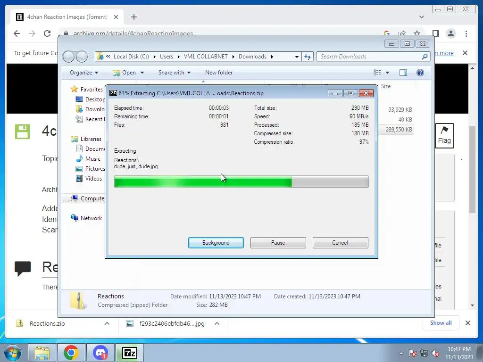Viewport: 483px width, 362px height.
Task: Select Favorites in navigation pane
Action: [92, 89]
